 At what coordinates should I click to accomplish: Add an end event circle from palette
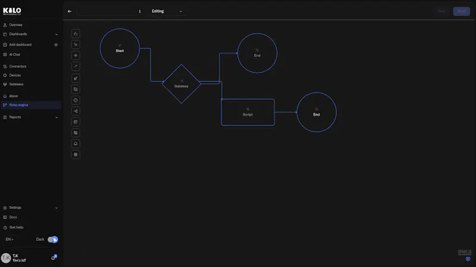click(x=76, y=155)
